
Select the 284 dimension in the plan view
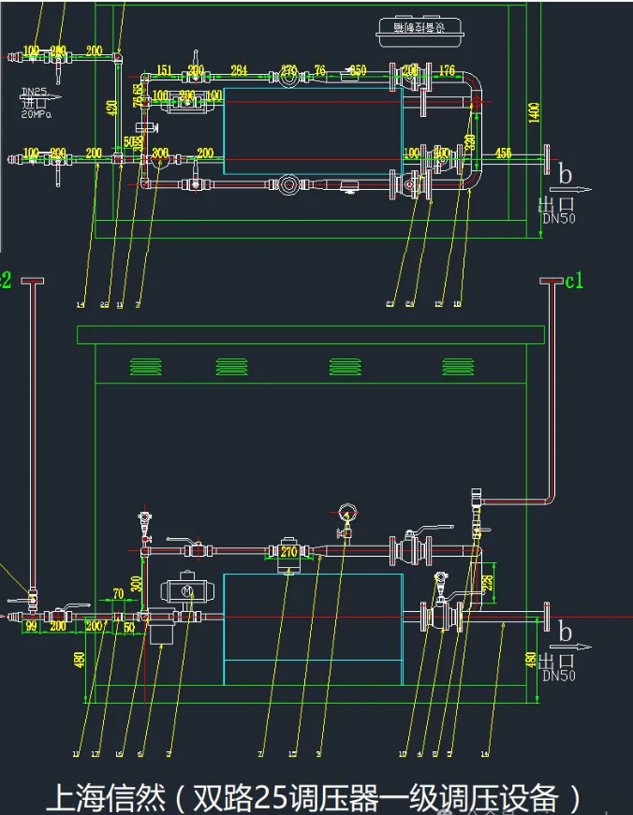[239, 69]
